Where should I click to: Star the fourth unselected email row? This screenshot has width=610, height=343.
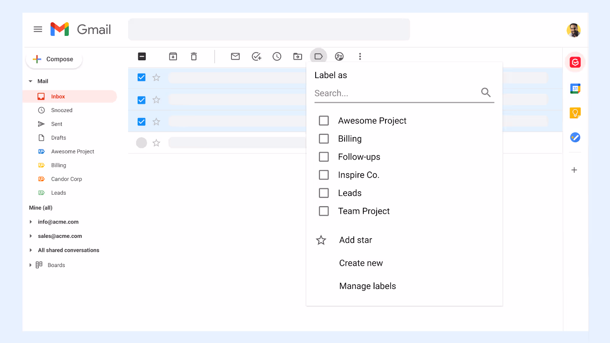pyautogui.click(x=156, y=143)
